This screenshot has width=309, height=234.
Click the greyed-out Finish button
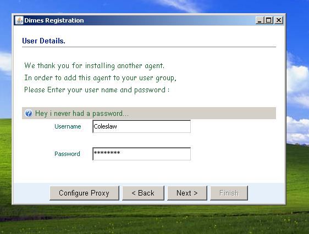click(x=229, y=193)
